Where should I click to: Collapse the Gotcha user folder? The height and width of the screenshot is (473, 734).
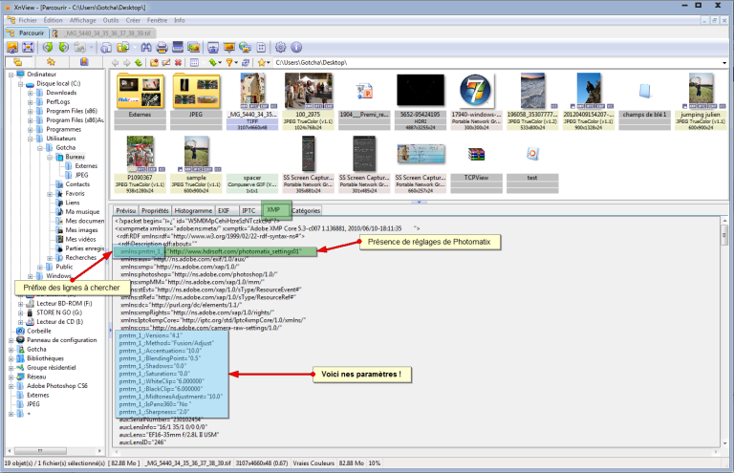pyautogui.click(x=38, y=148)
